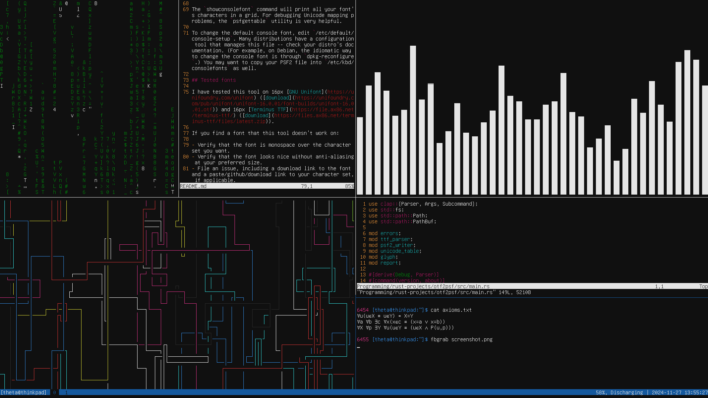Place cursor on '## Tested fonts' heading
The height and width of the screenshot is (398, 708).
(x=214, y=80)
